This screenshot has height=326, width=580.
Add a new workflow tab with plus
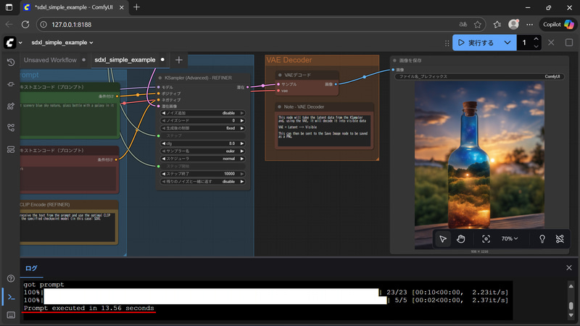[178, 60]
